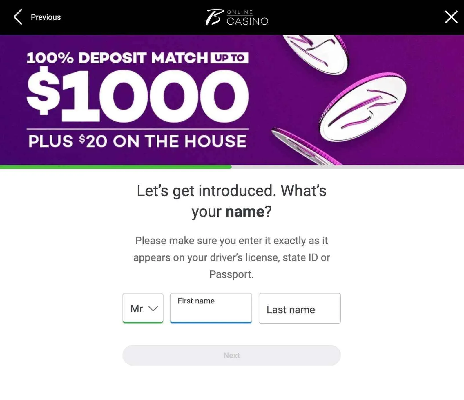Click the 'Previous' text label
Image resolution: width=464 pixels, height=400 pixels.
point(46,17)
